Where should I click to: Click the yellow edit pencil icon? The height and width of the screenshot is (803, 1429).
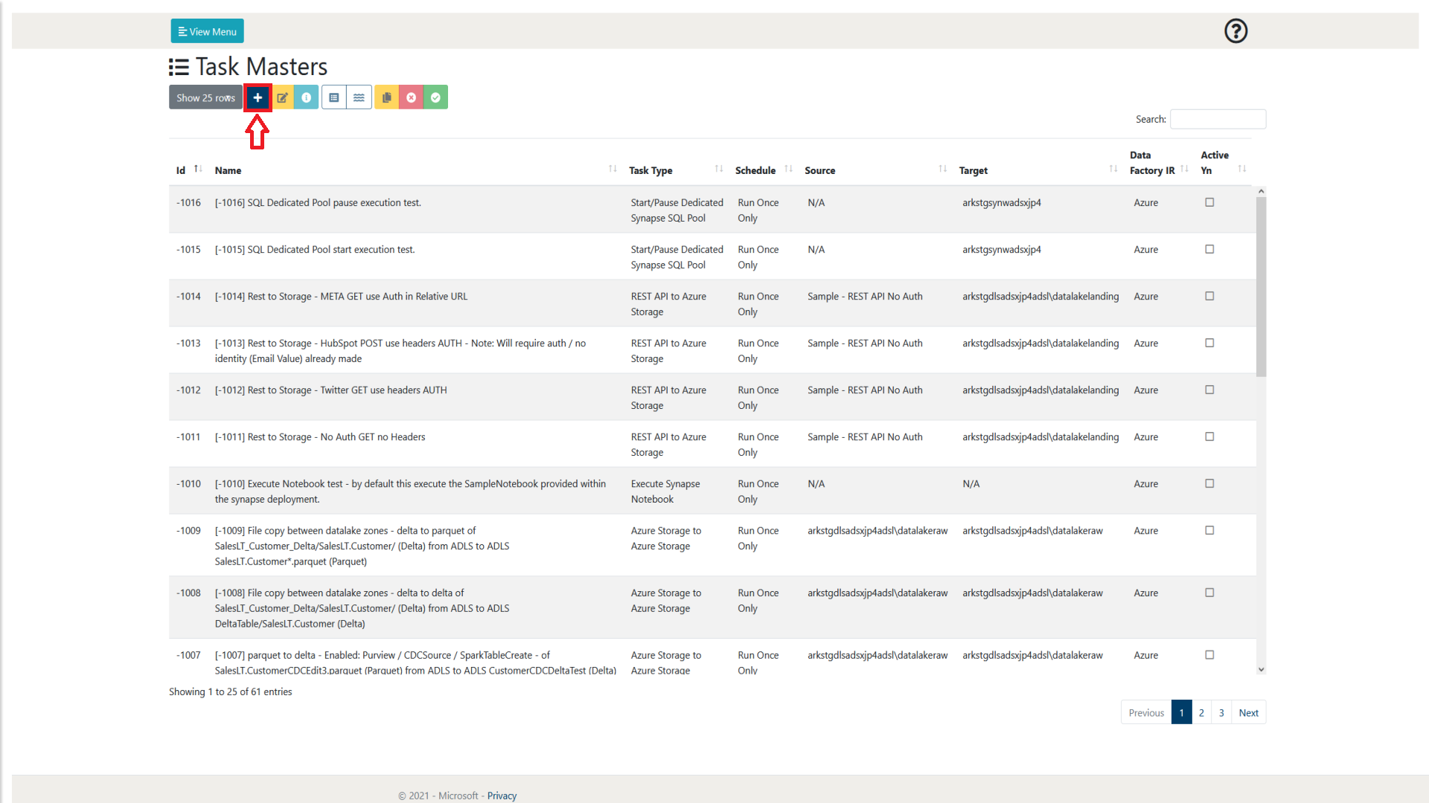[282, 97]
